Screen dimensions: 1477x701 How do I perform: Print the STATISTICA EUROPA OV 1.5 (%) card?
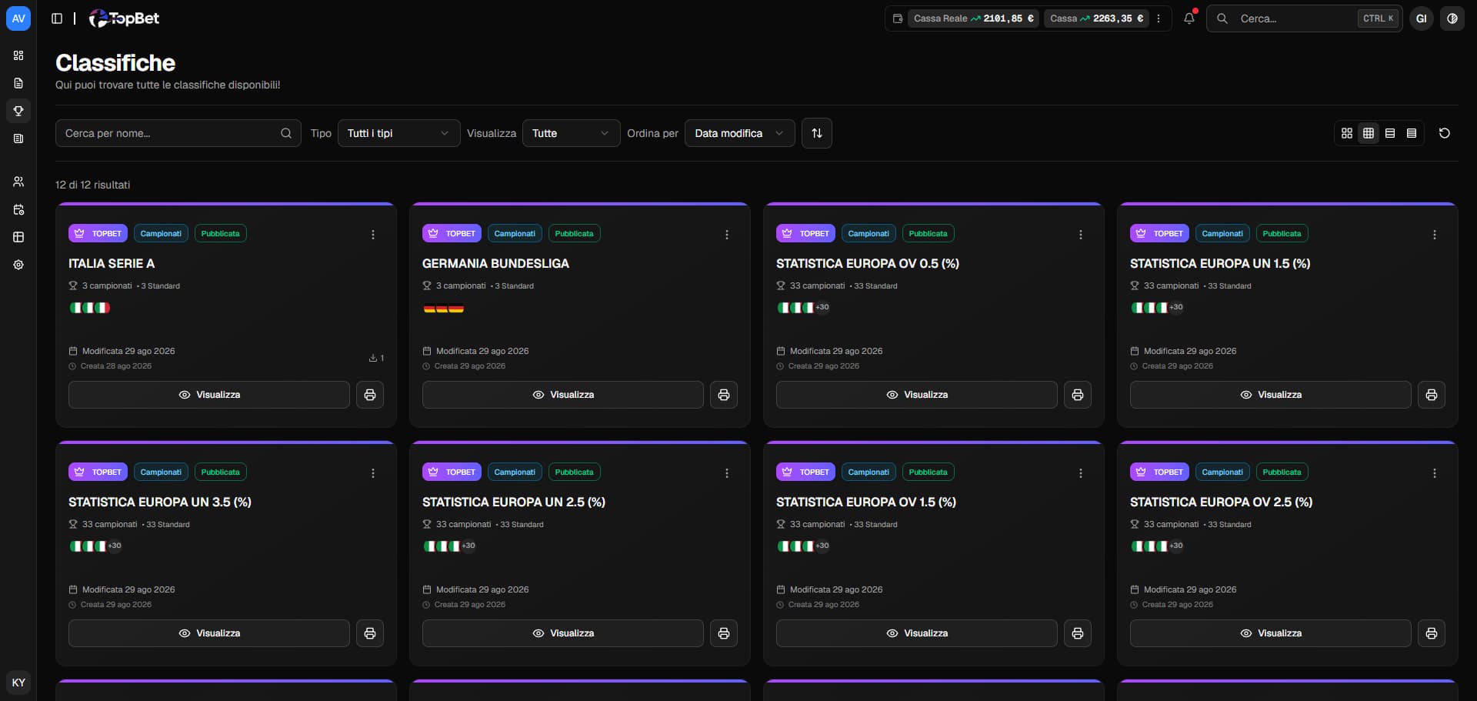(1078, 633)
